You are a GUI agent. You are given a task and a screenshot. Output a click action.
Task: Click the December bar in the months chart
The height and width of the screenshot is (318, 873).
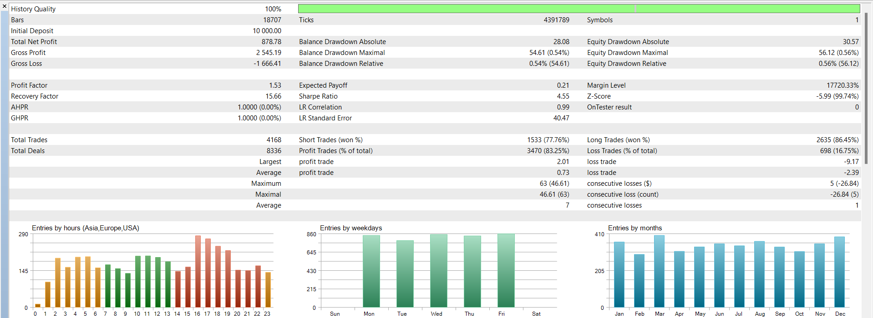click(x=839, y=272)
